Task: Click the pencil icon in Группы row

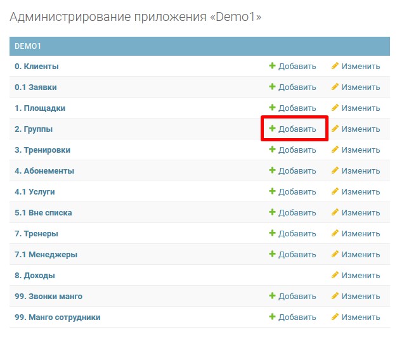Action: pos(335,129)
